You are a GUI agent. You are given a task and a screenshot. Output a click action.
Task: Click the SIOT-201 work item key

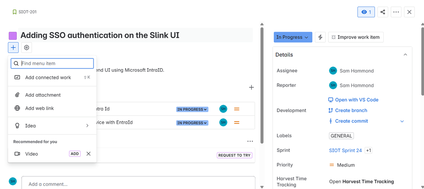(x=27, y=12)
